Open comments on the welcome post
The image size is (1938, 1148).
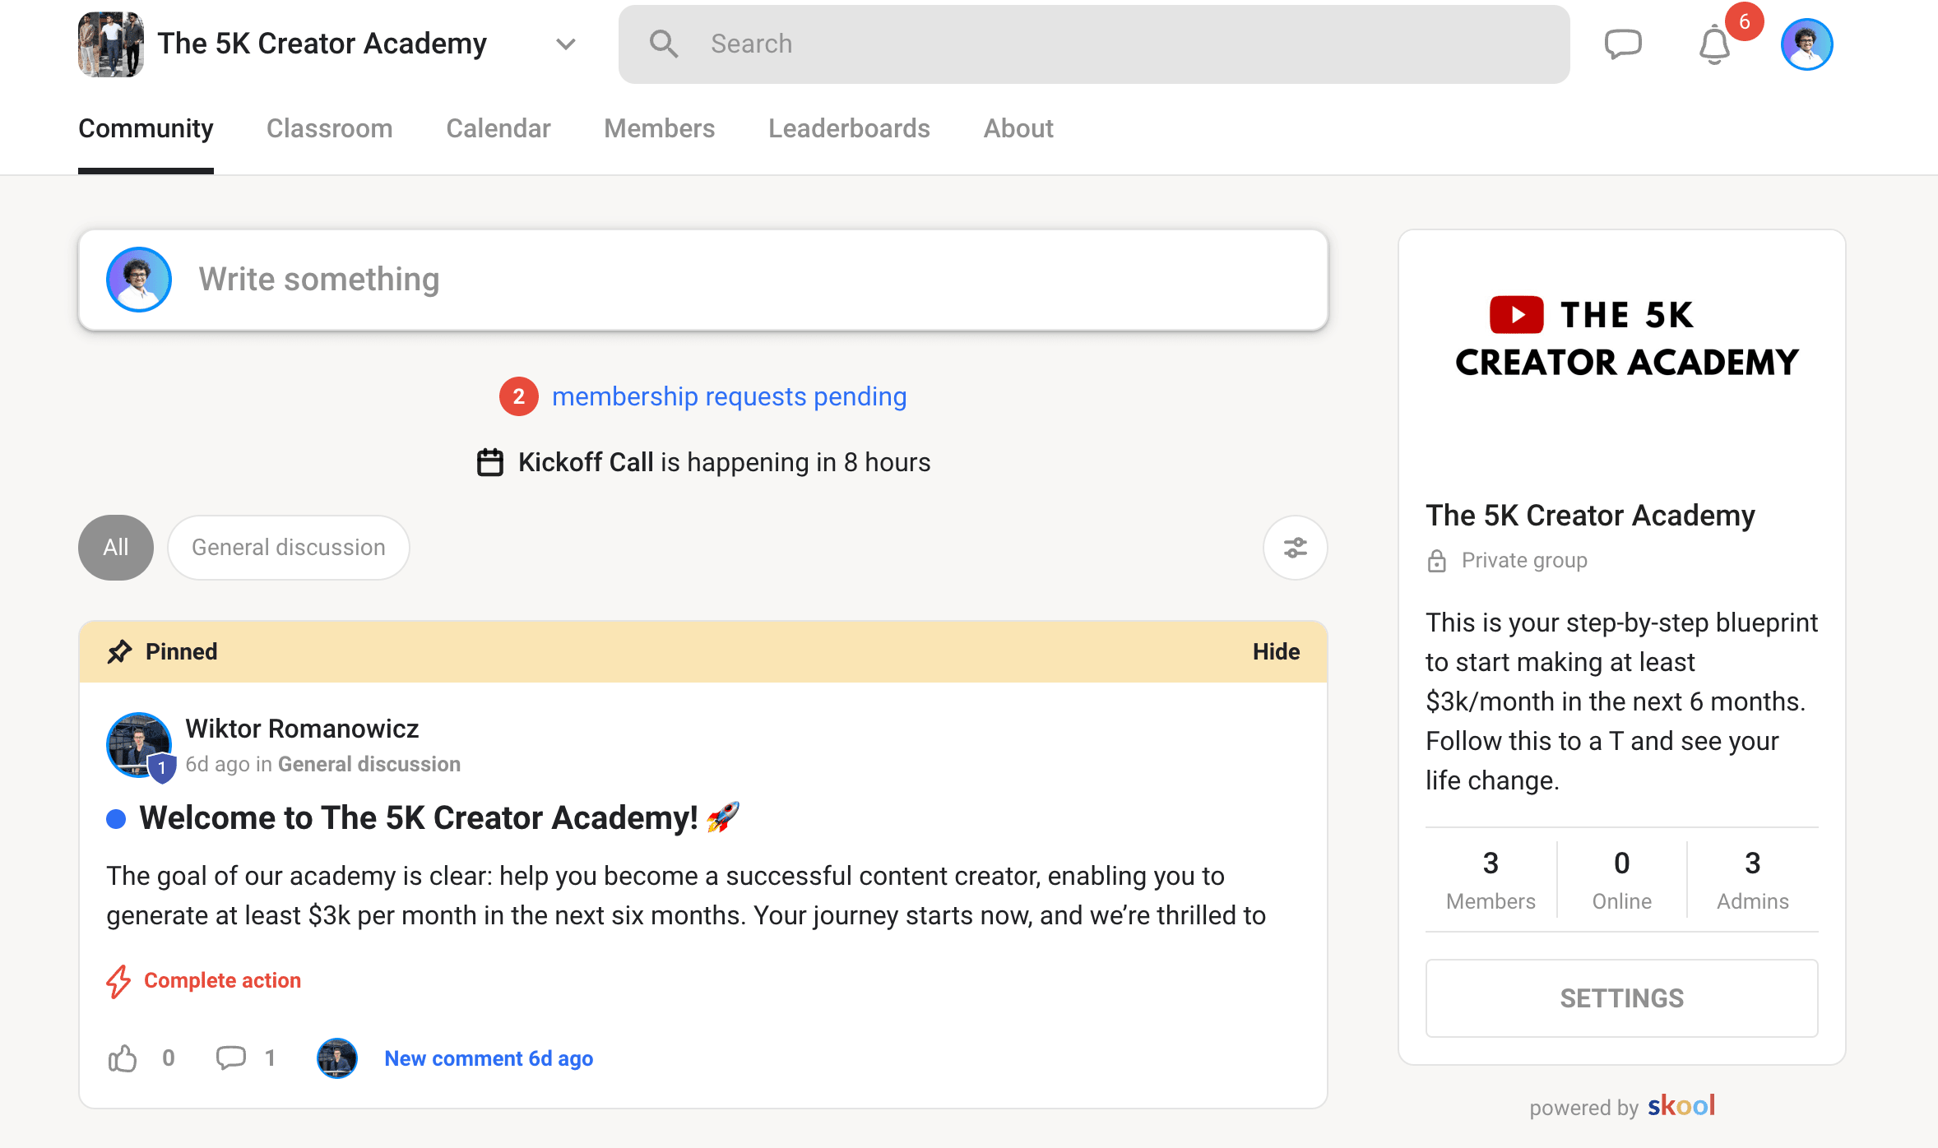click(230, 1058)
